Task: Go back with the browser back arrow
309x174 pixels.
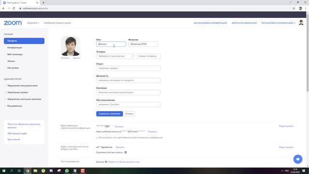Action: (3, 9)
